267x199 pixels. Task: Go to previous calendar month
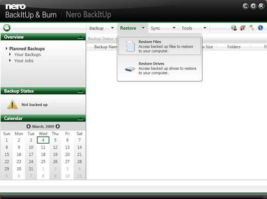click(x=29, y=126)
